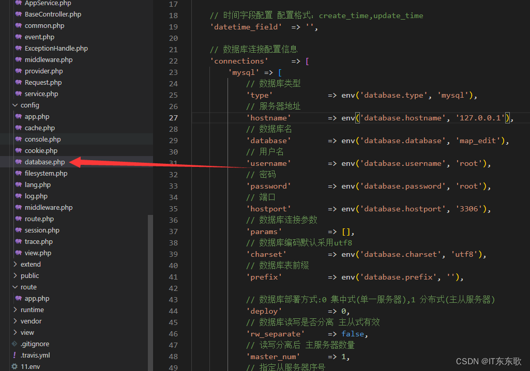Click 'connections' key in code
This screenshot has height=371, width=530.
pos(239,61)
